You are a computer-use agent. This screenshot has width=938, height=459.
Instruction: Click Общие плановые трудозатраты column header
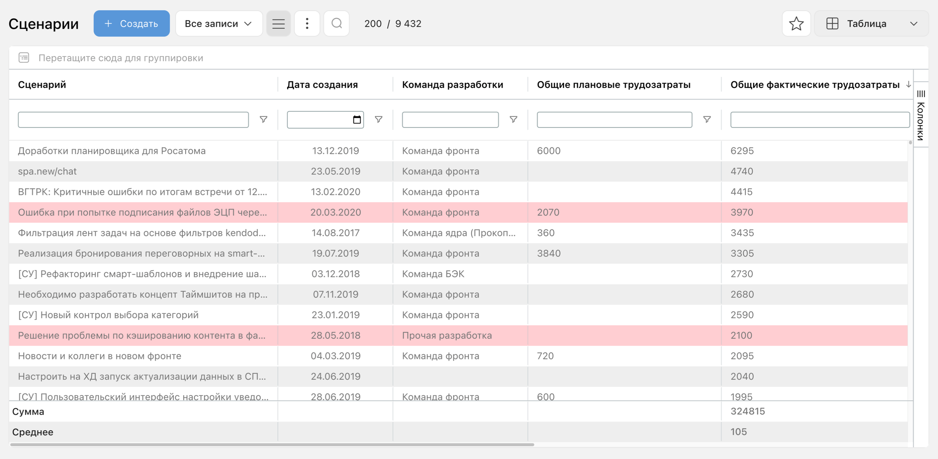(614, 85)
